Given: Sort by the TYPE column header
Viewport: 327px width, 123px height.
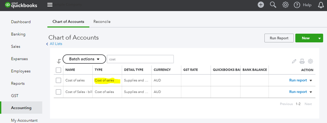Looking at the screenshot, I should tap(99, 70).
